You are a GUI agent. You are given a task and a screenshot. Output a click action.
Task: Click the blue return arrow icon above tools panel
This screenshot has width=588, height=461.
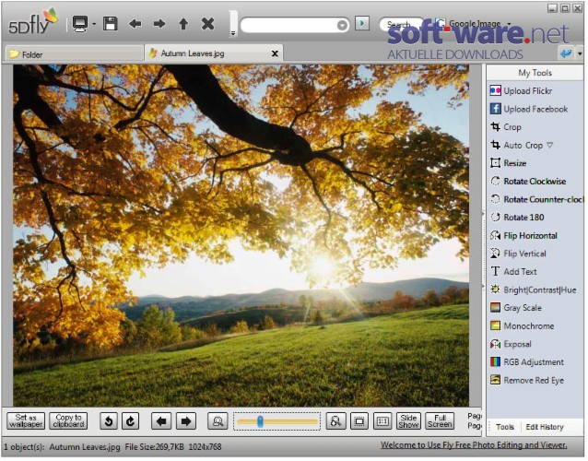coord(566,53)
